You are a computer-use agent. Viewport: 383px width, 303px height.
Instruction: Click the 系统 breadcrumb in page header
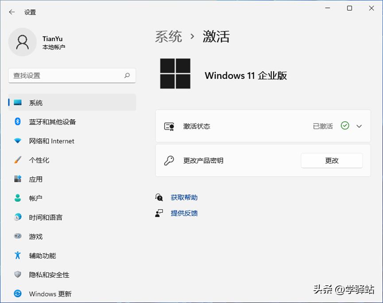[x=168, y=37]
